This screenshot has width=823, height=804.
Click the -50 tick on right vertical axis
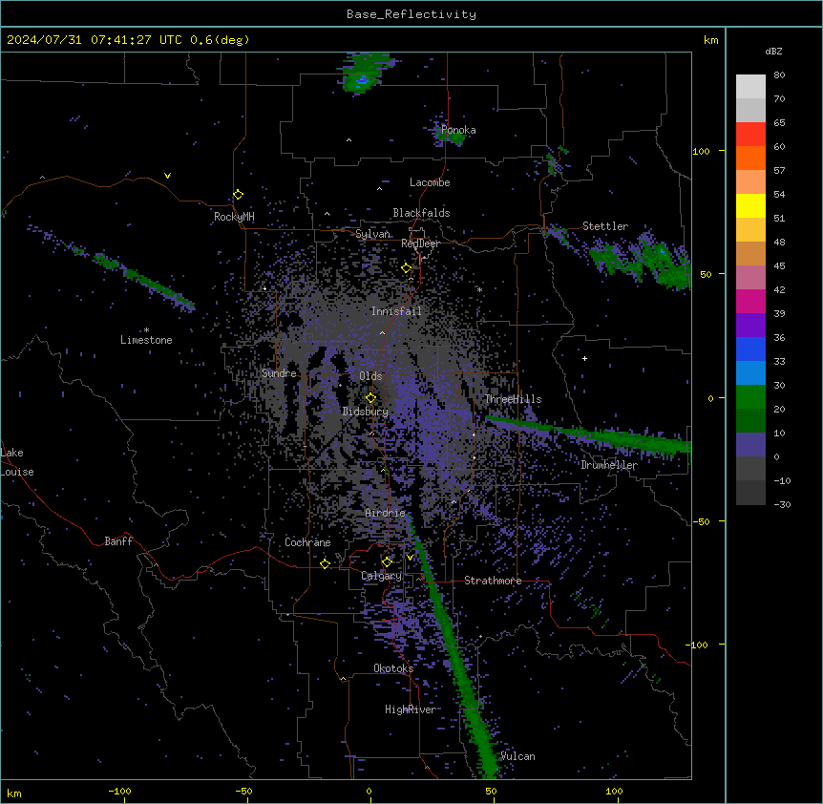tap(701, 521)
